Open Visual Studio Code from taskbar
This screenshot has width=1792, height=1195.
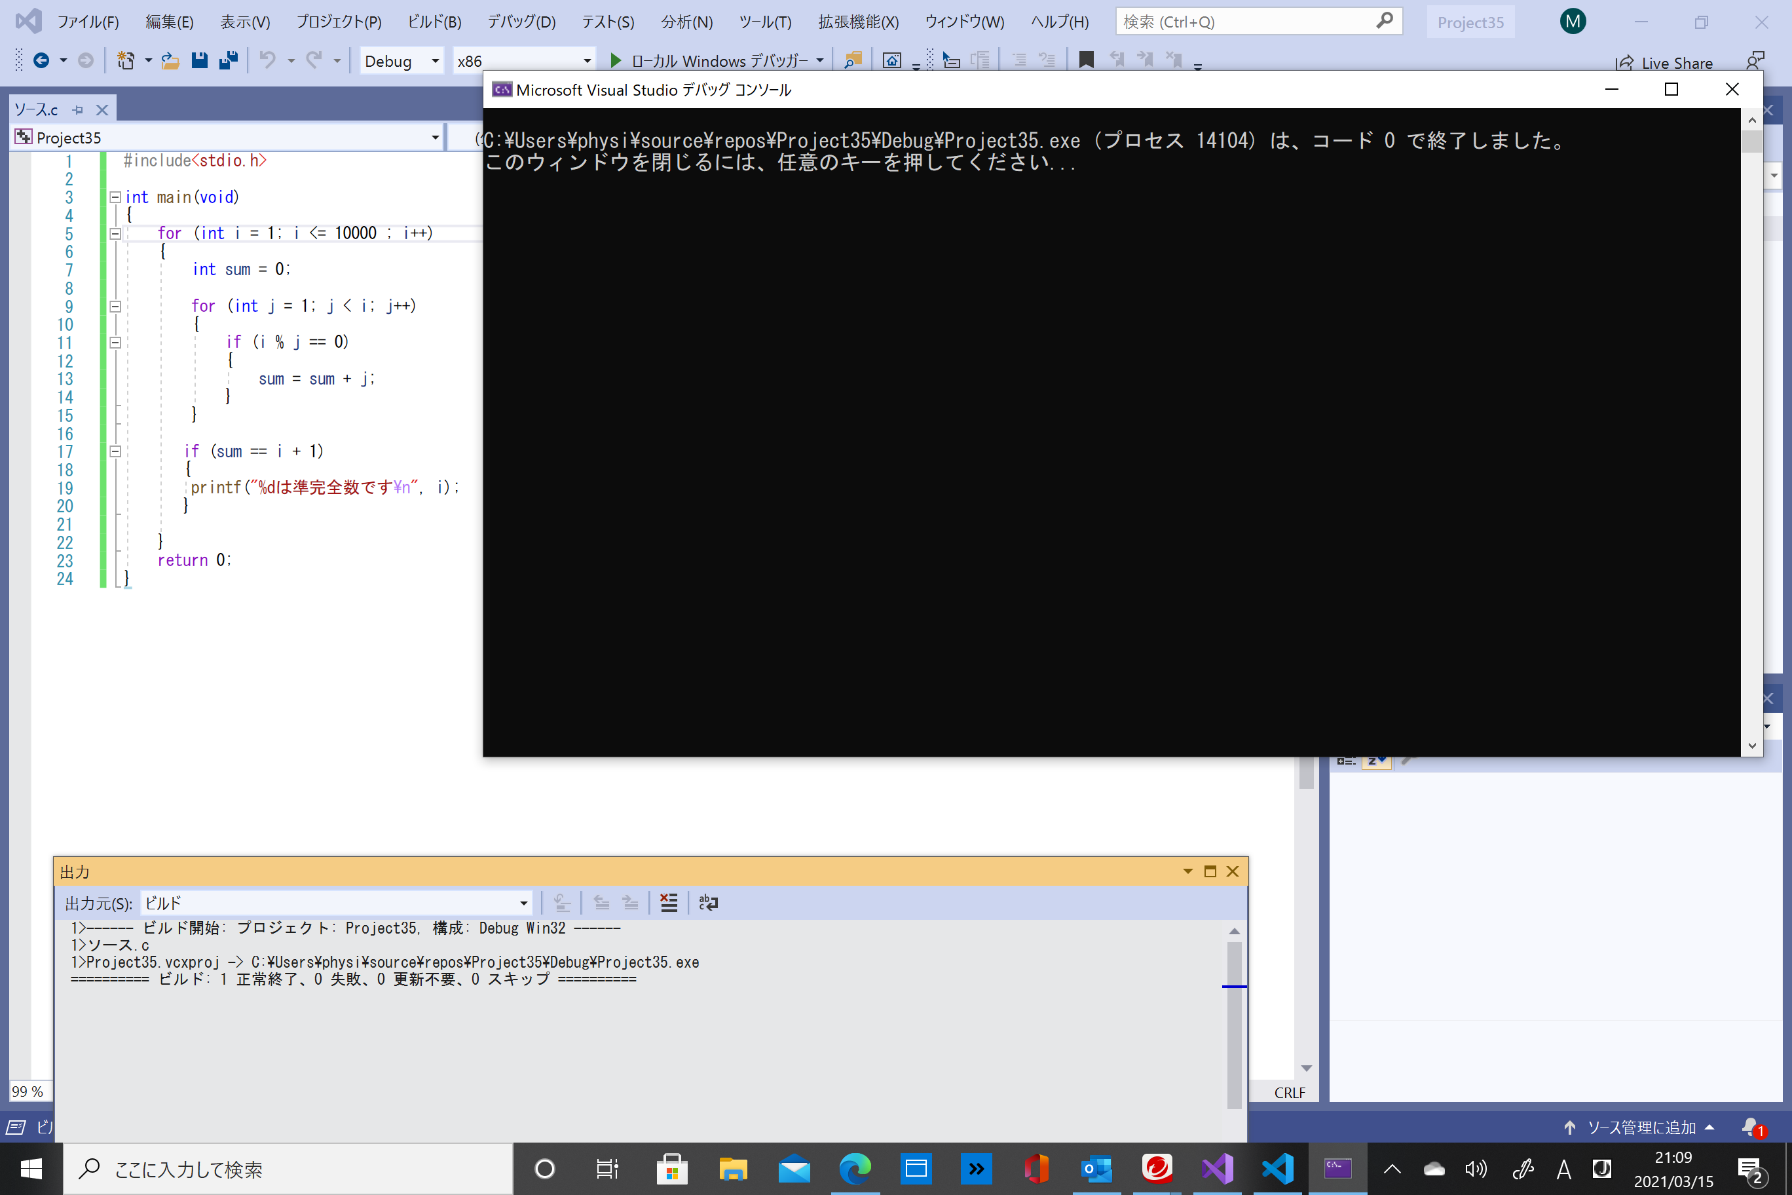point(1278,1168)
